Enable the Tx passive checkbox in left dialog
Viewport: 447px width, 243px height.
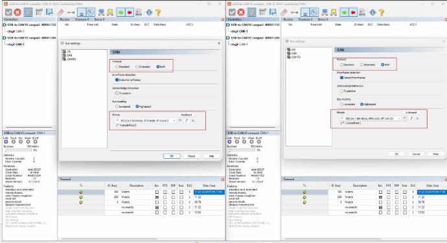point(117,93)
